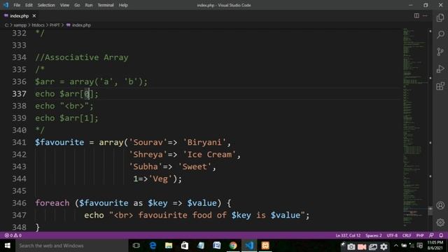Open the View menu

[64, 5]
